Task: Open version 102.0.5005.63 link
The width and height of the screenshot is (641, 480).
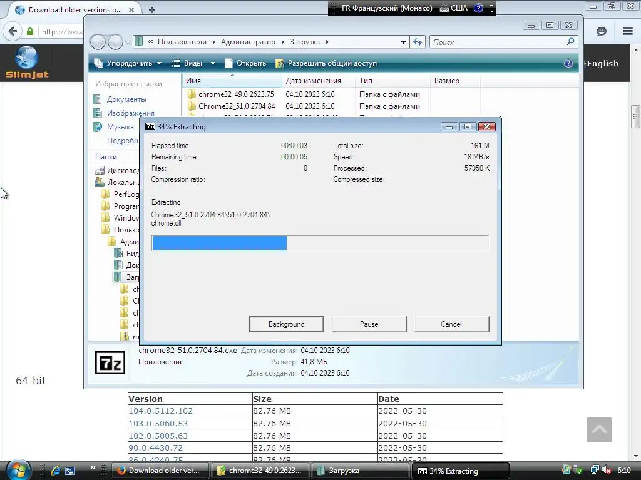Action: [158, 436]
